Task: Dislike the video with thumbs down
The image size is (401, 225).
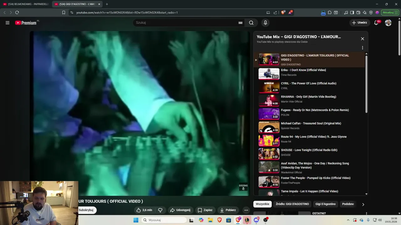Action: click(x=160, y=210)
